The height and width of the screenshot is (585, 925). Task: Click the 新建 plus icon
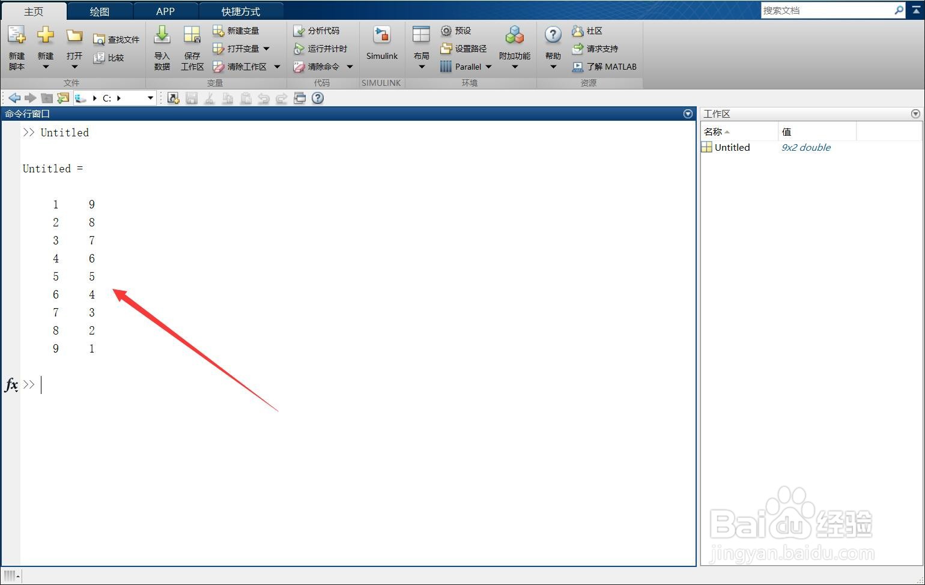point(46,36)
